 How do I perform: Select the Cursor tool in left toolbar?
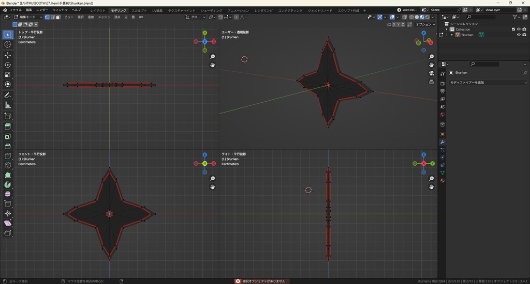[x=8, y=44]
